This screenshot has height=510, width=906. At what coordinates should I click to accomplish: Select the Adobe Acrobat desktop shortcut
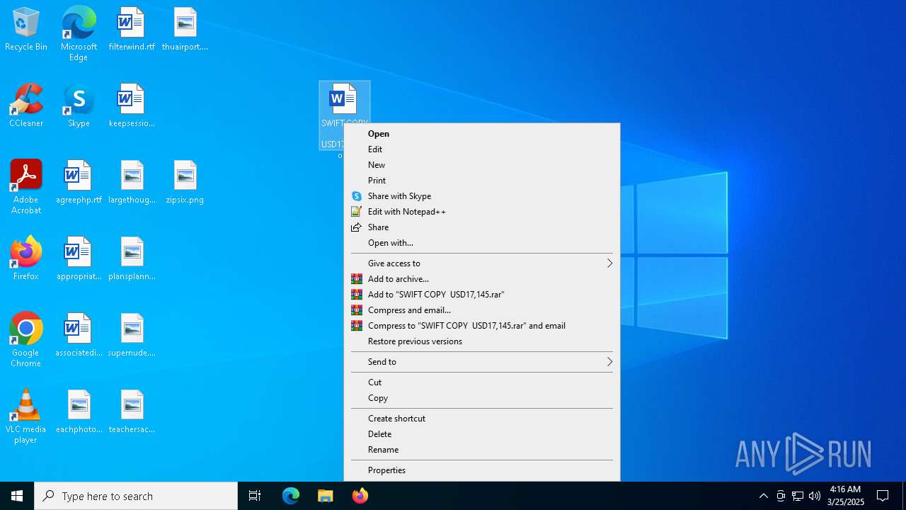click(26, 187)
